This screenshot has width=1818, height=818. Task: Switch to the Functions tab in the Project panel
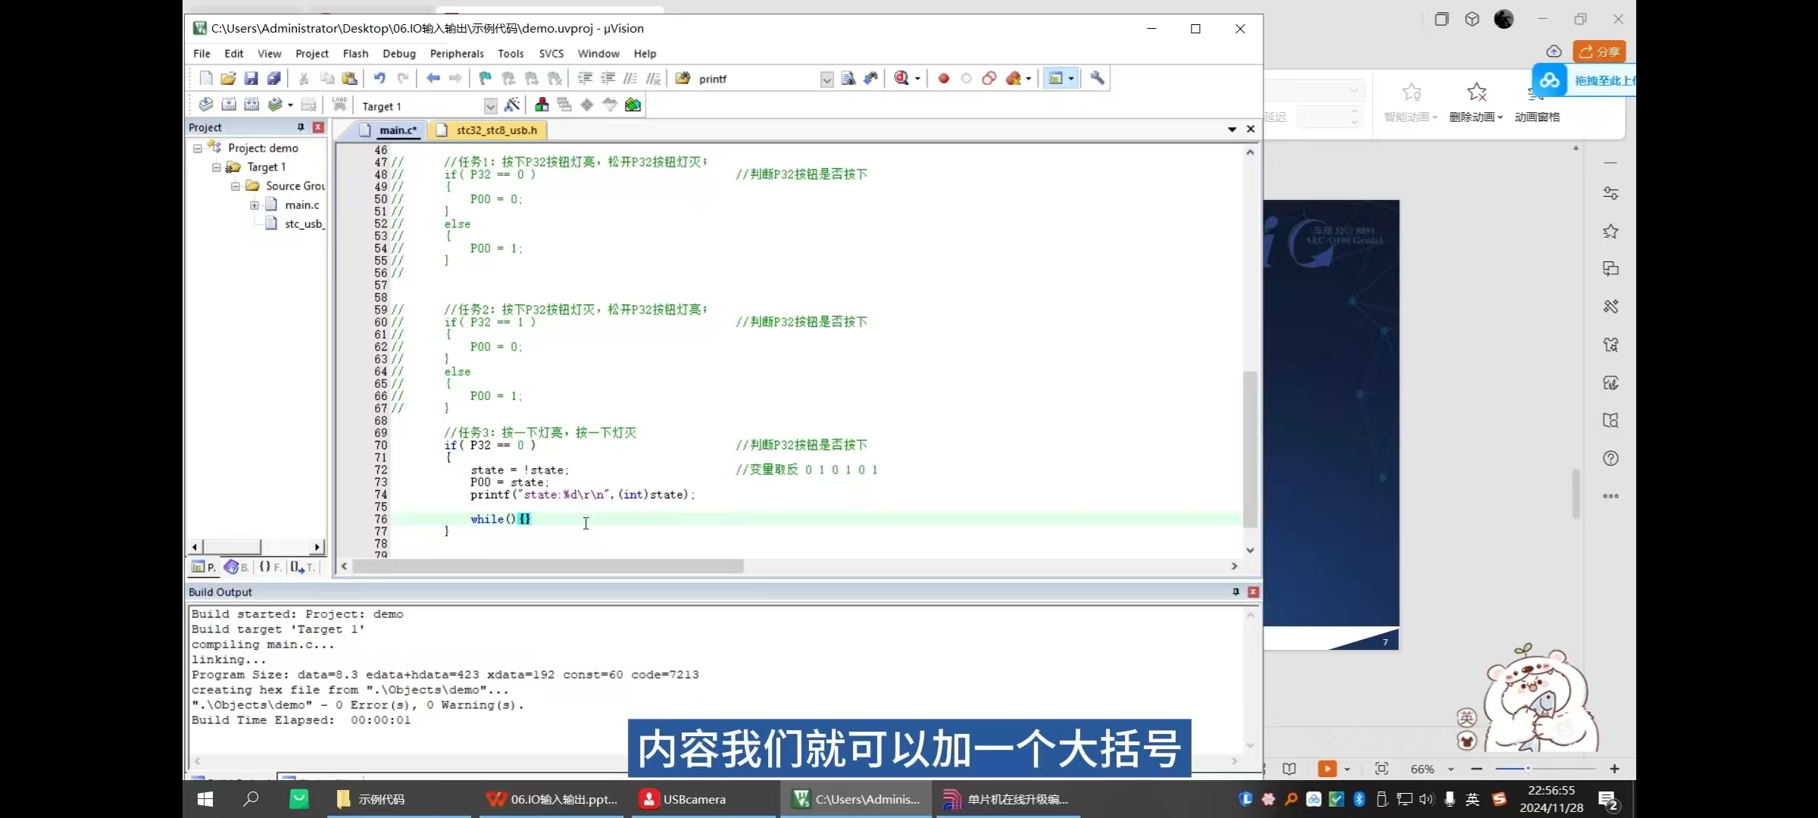tap(270, 567)
